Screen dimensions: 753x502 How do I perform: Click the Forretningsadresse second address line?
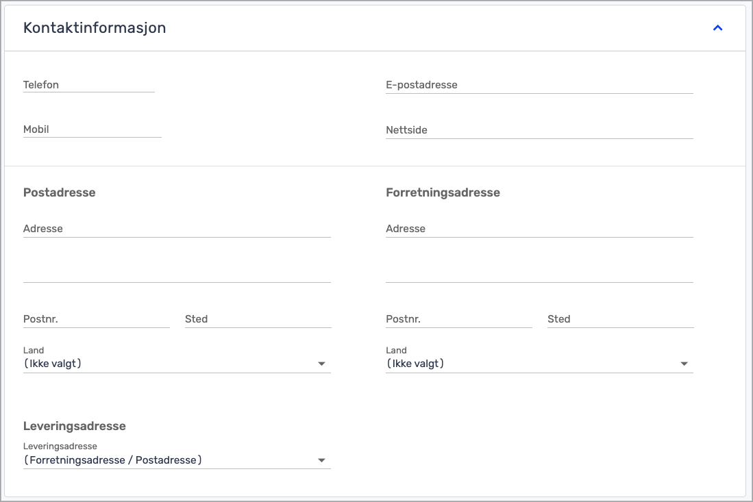tap(539, 273)
